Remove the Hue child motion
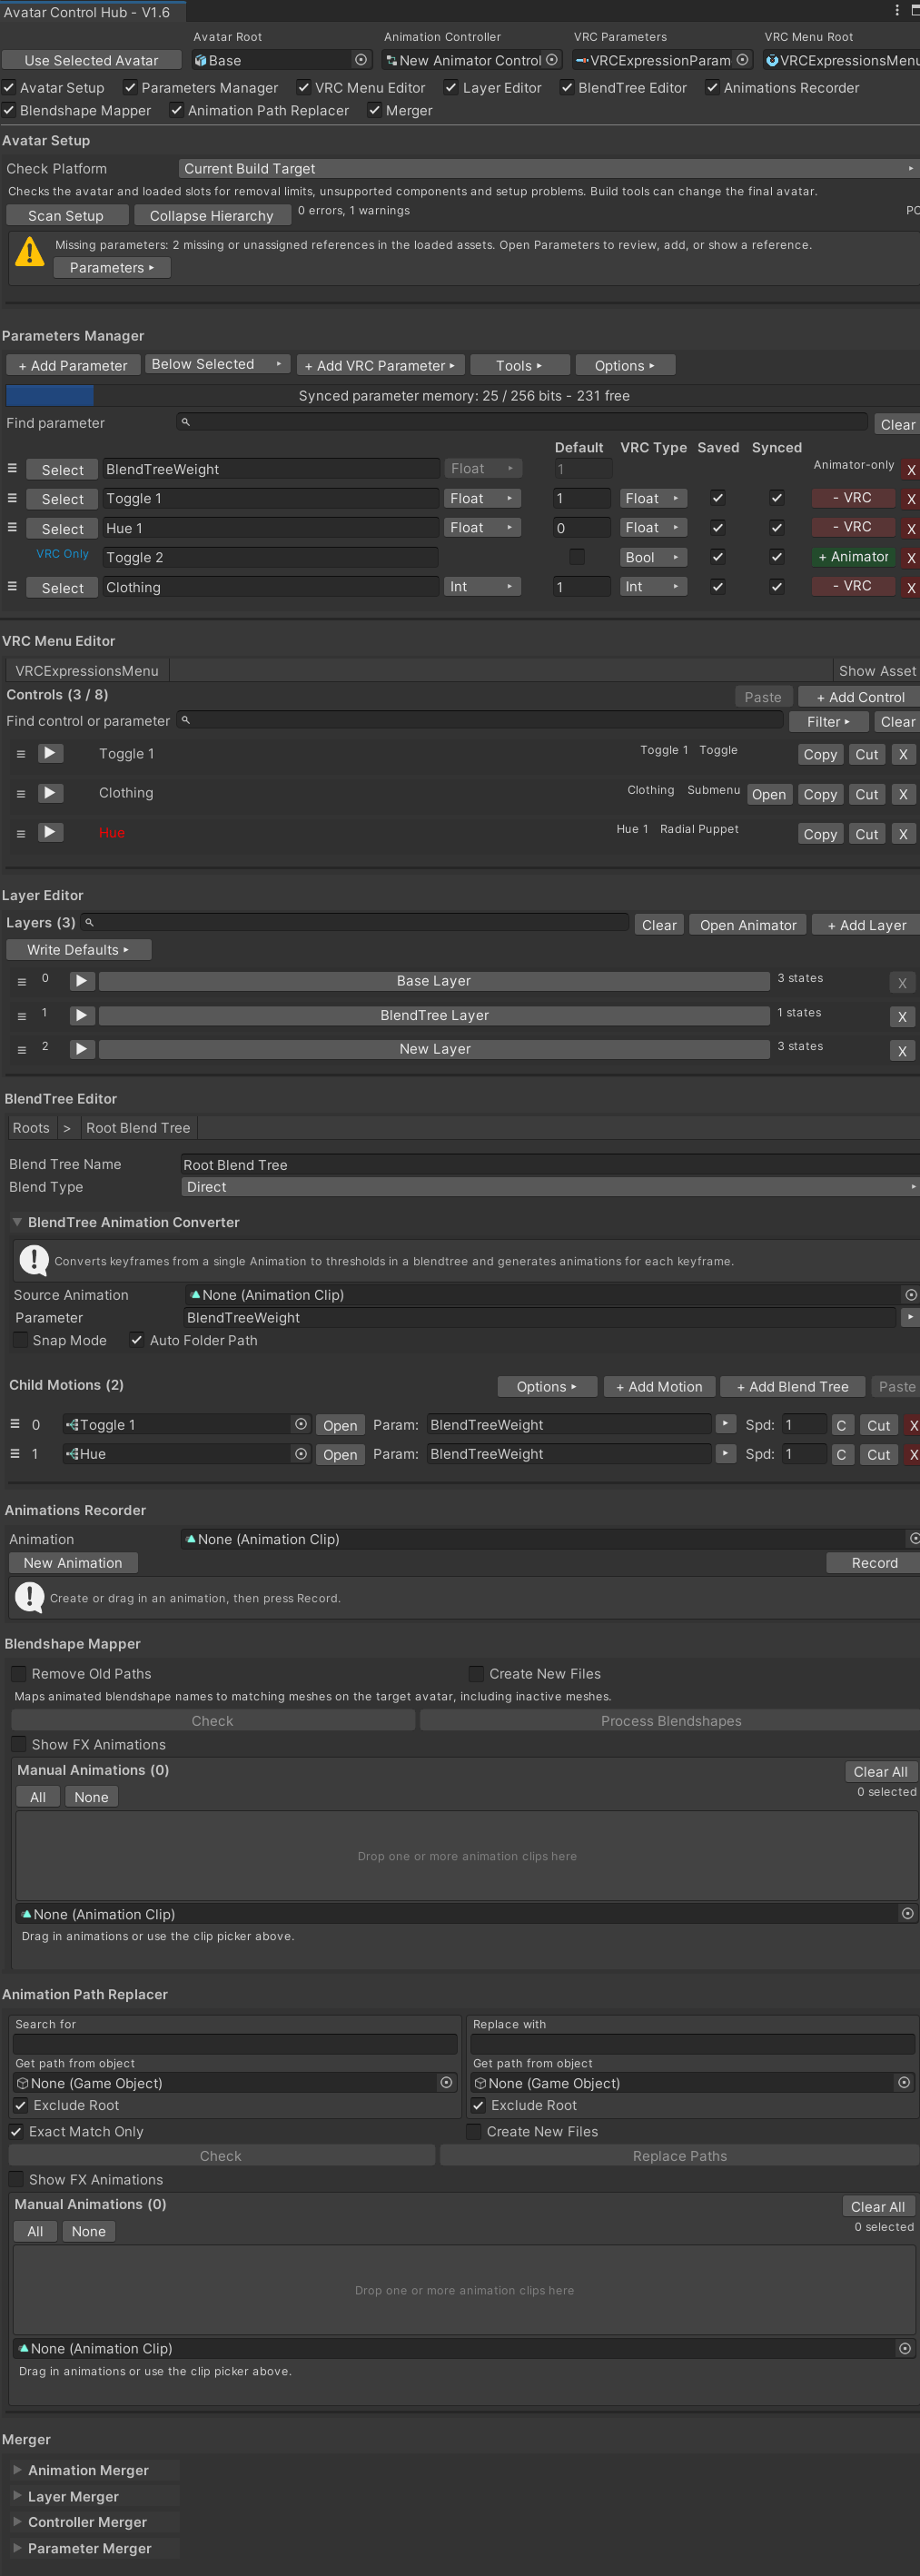 (913, 1454)
